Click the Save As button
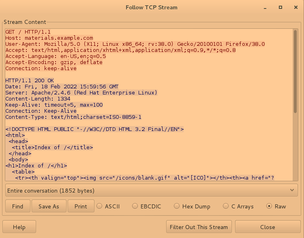 (49, 206)
